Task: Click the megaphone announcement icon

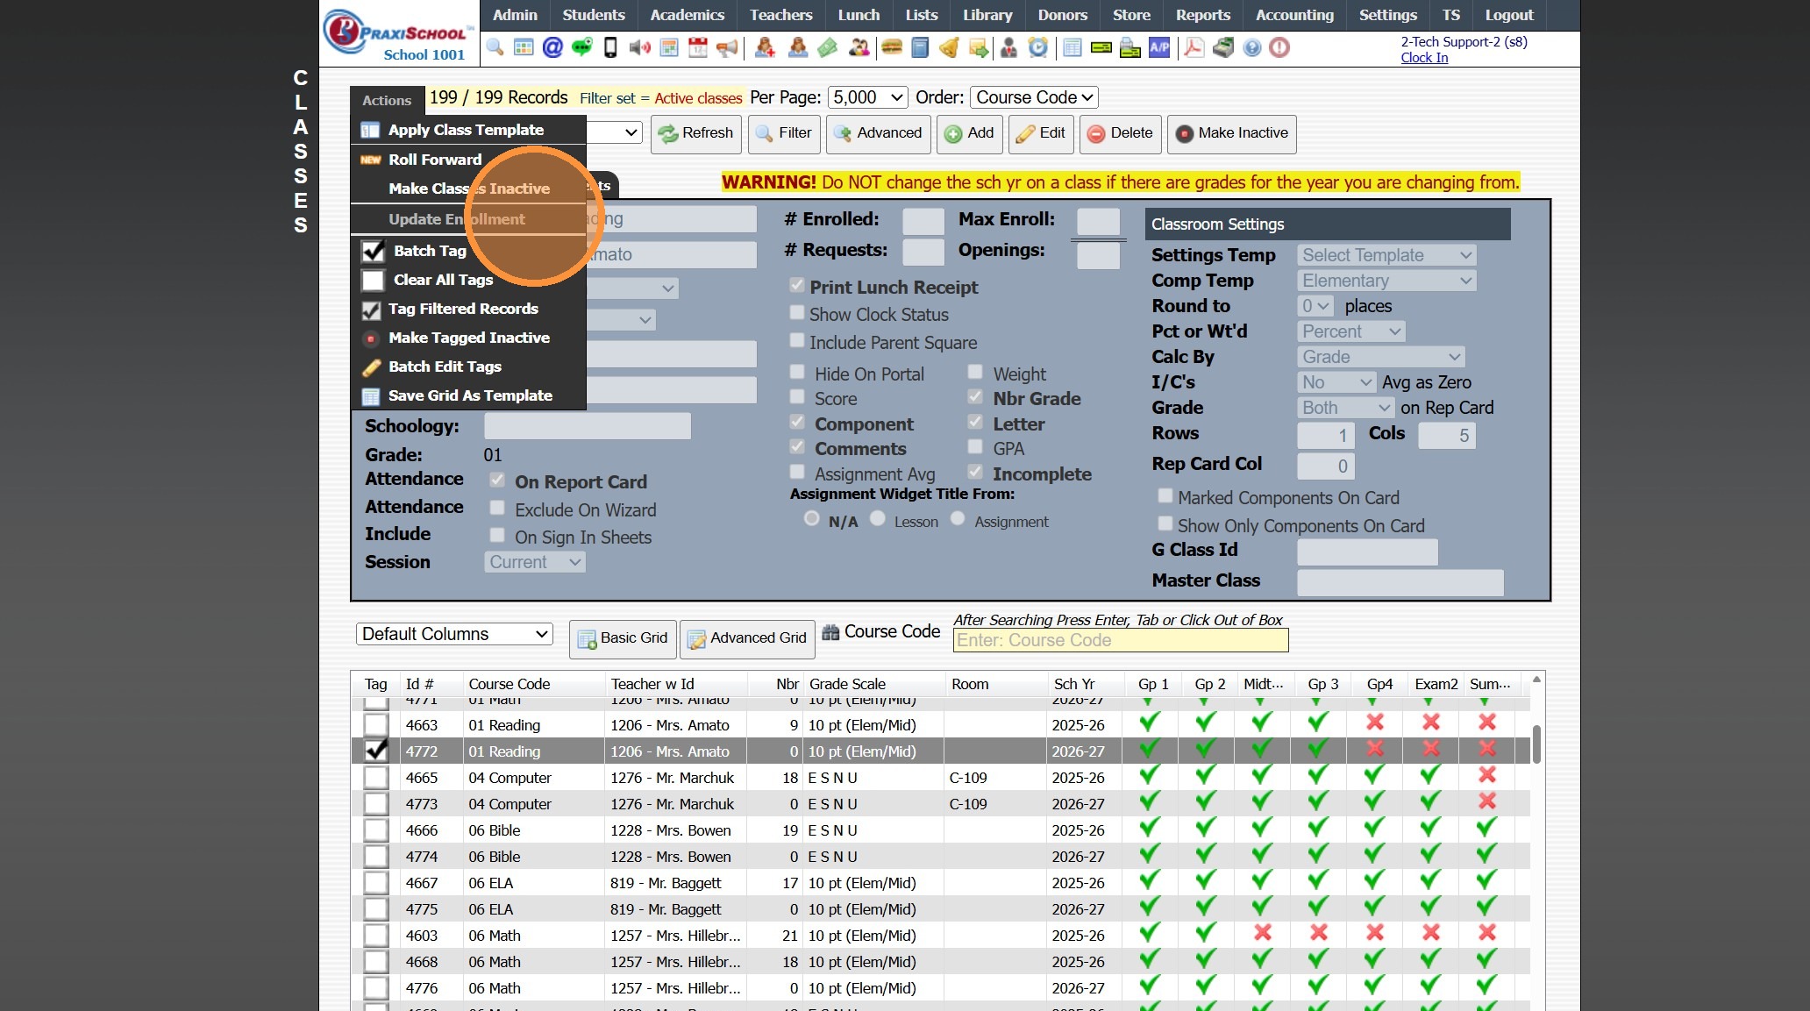Action: [x=727, y=47]
